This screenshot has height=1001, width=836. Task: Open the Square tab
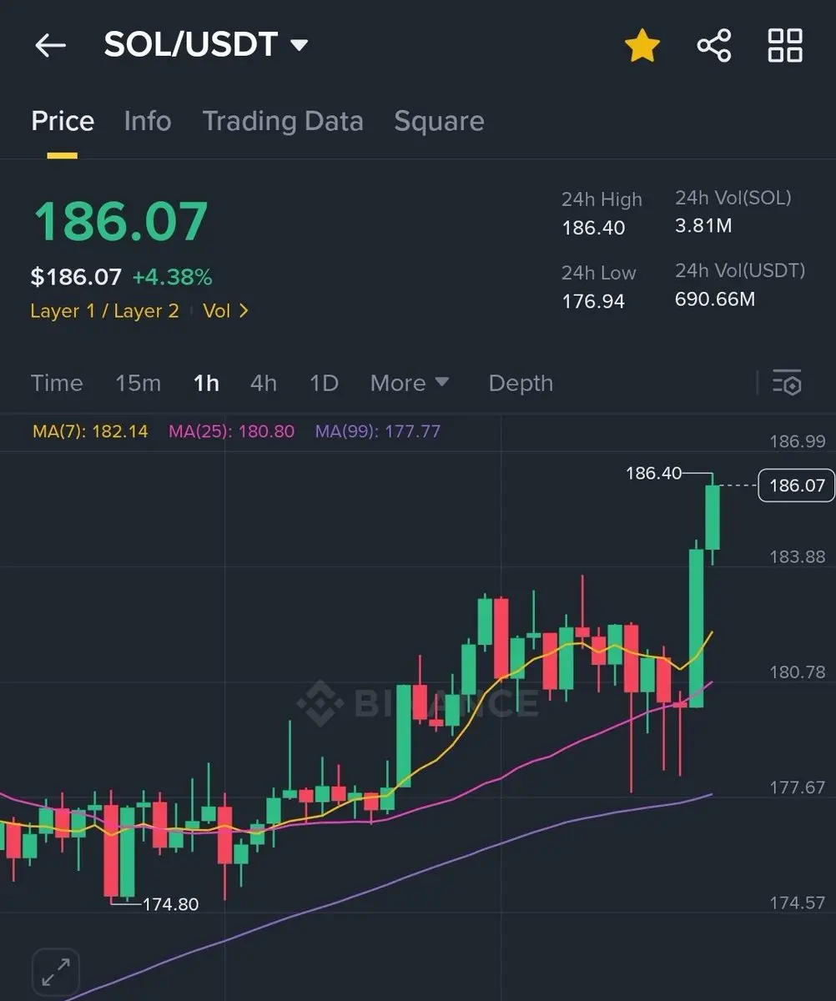[x=439, y=121]
